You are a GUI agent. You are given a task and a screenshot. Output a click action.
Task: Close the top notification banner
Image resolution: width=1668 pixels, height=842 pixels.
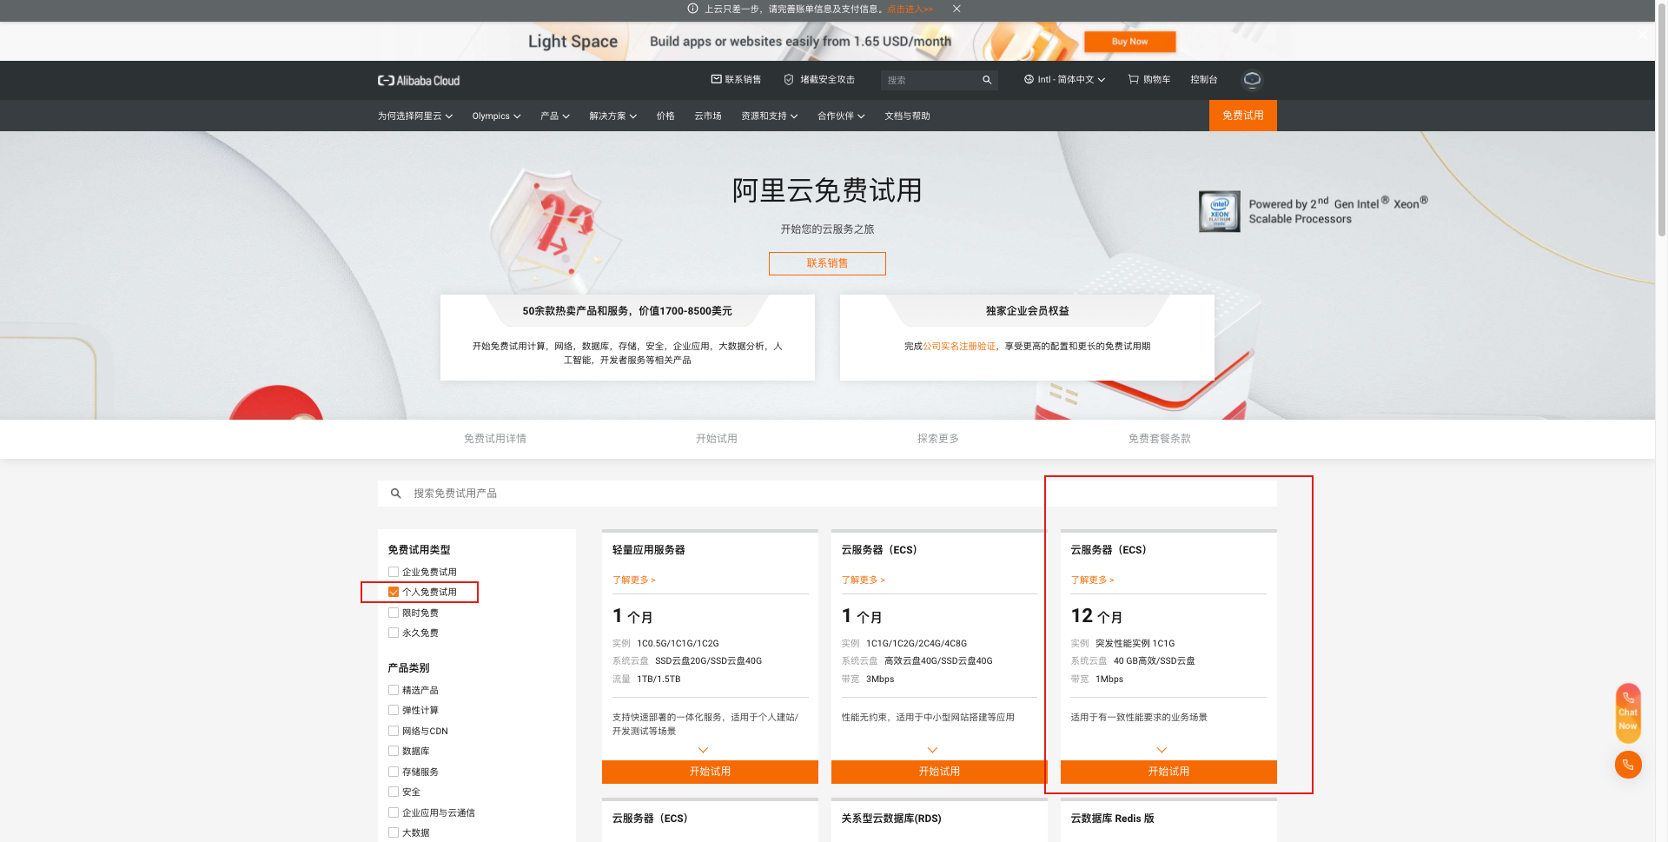(x=956, y=9)
